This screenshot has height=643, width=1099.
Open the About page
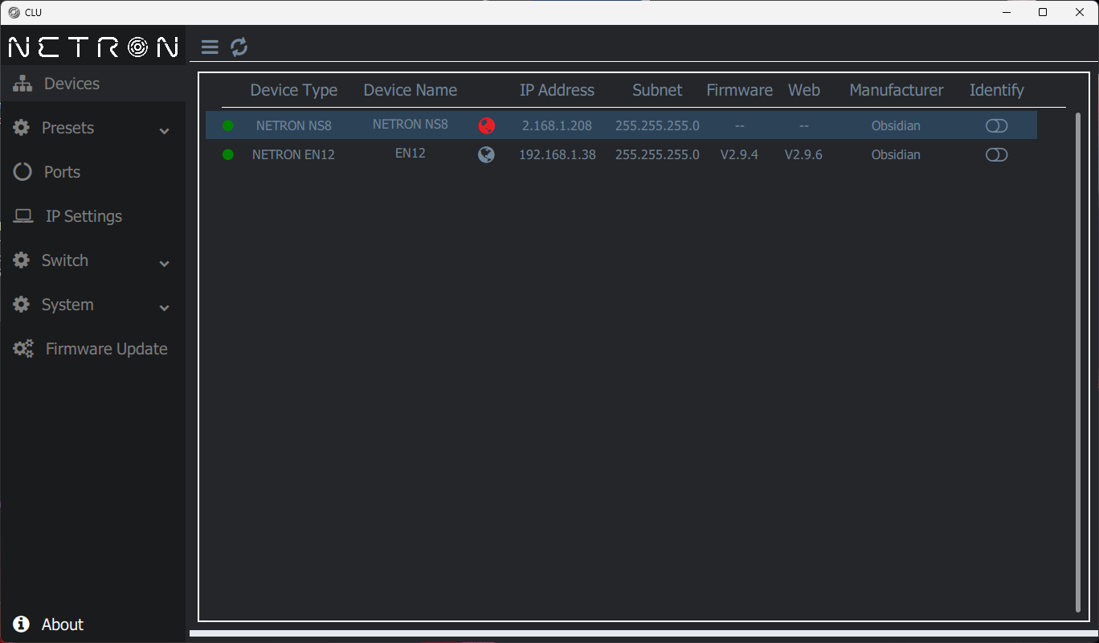[93, 625]
